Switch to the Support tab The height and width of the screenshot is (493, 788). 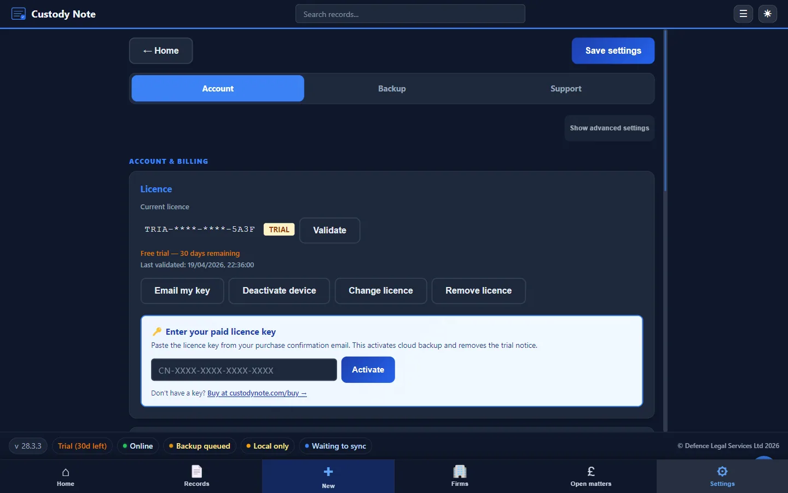(566, 88)
